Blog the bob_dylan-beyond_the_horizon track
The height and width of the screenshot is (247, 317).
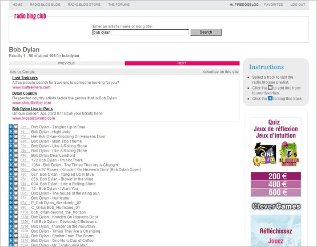tap(11, 212)
